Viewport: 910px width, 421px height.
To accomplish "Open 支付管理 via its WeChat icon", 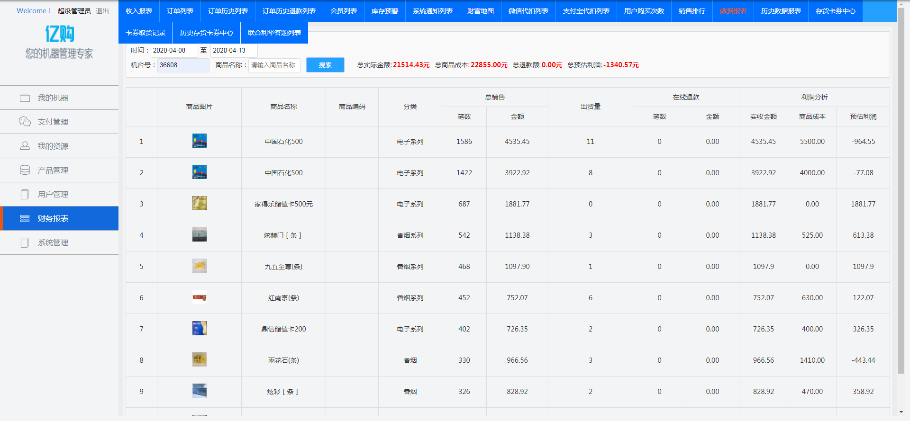I will tap(25, 122).
